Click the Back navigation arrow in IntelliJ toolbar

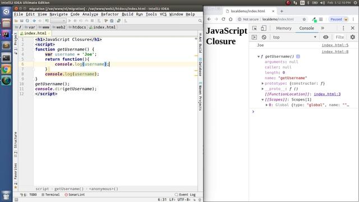coord(34,21)
